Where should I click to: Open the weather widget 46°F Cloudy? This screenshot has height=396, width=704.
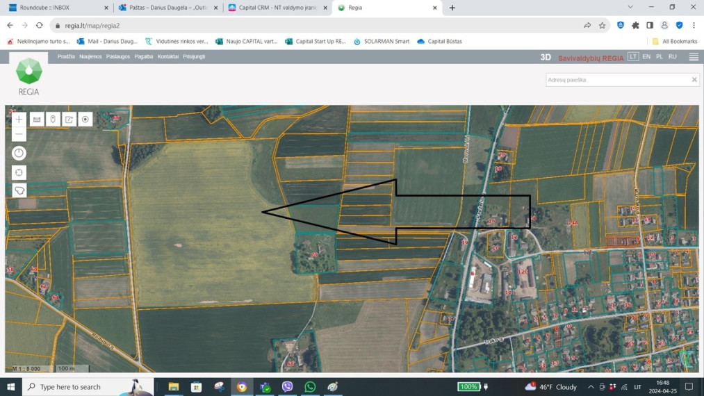coord(551,386)
